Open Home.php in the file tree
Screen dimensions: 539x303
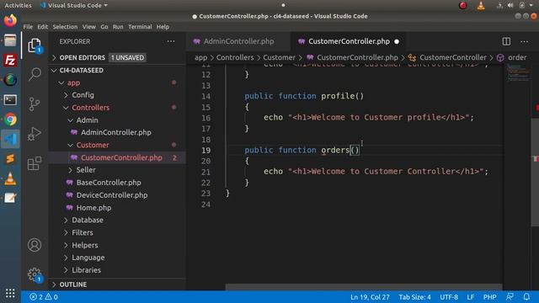(x=93, y=208)
